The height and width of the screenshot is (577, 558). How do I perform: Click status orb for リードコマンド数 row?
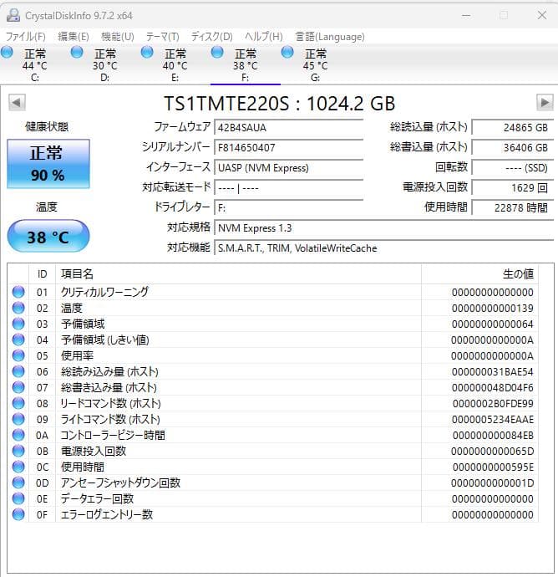point(18,403)
